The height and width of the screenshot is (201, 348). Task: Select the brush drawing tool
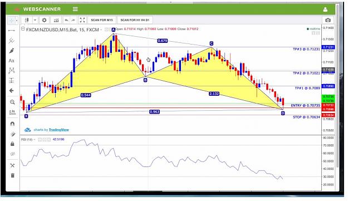tap(12, 51)
